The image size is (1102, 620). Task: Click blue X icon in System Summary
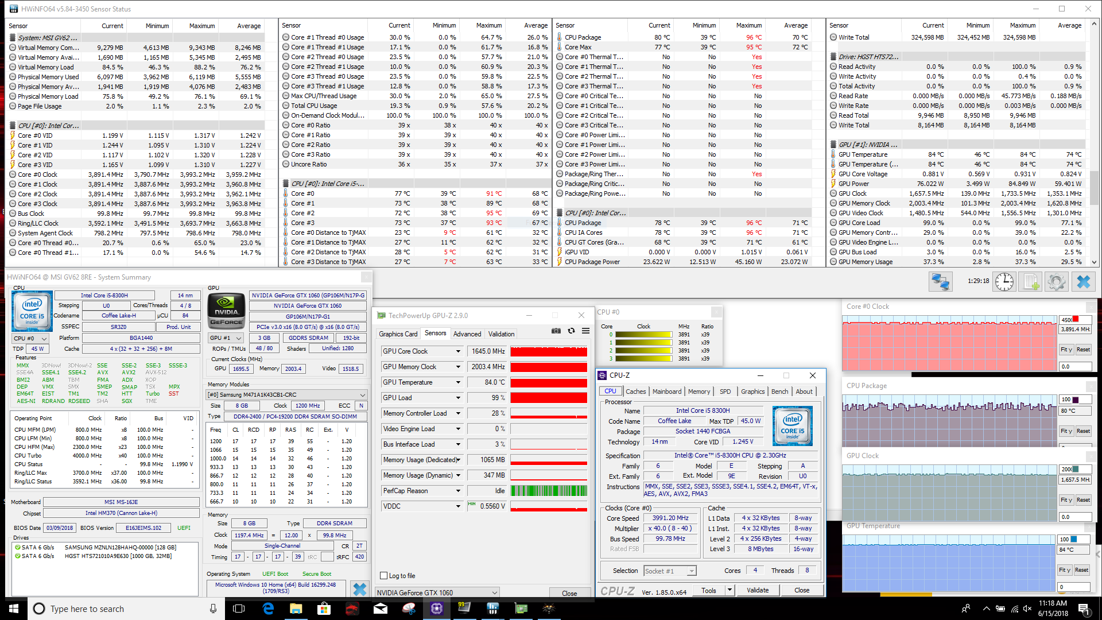pyautogui.click(x=360, y=589)
